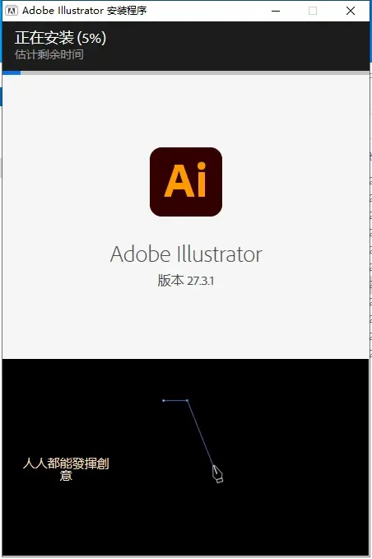Screen dimensions: 372x559
Task: Click the Adobe Illustrator product name text
Action: click(x=186, y=254)
